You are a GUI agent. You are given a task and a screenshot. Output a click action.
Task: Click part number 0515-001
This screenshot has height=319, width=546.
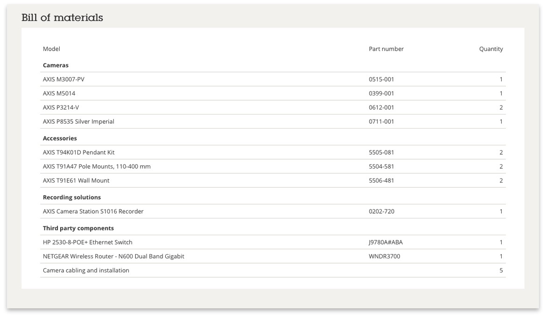tap(381, 79)
